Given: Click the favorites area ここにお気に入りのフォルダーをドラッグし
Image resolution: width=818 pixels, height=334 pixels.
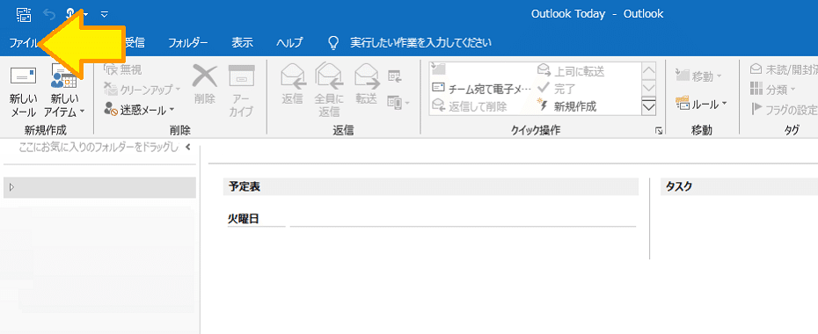Looking at the screenshot, I should point(99,148).
